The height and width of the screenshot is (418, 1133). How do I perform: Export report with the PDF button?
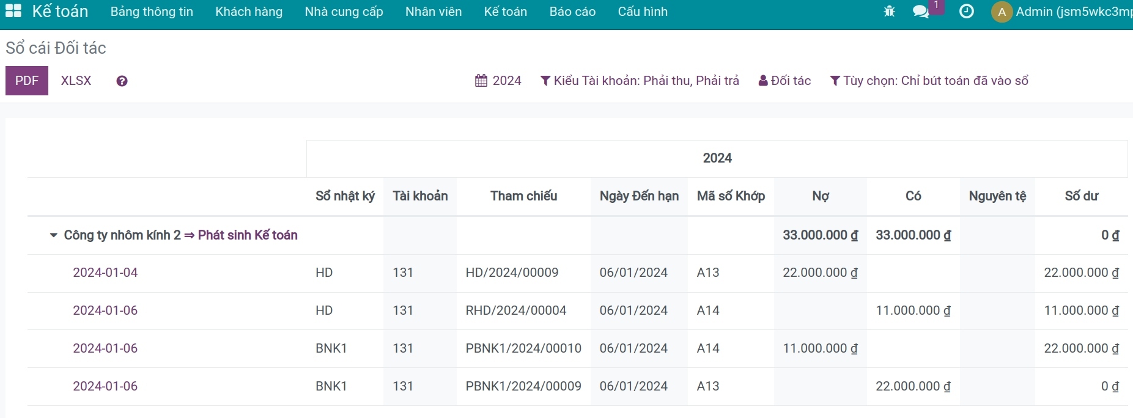tap(27, 81)
